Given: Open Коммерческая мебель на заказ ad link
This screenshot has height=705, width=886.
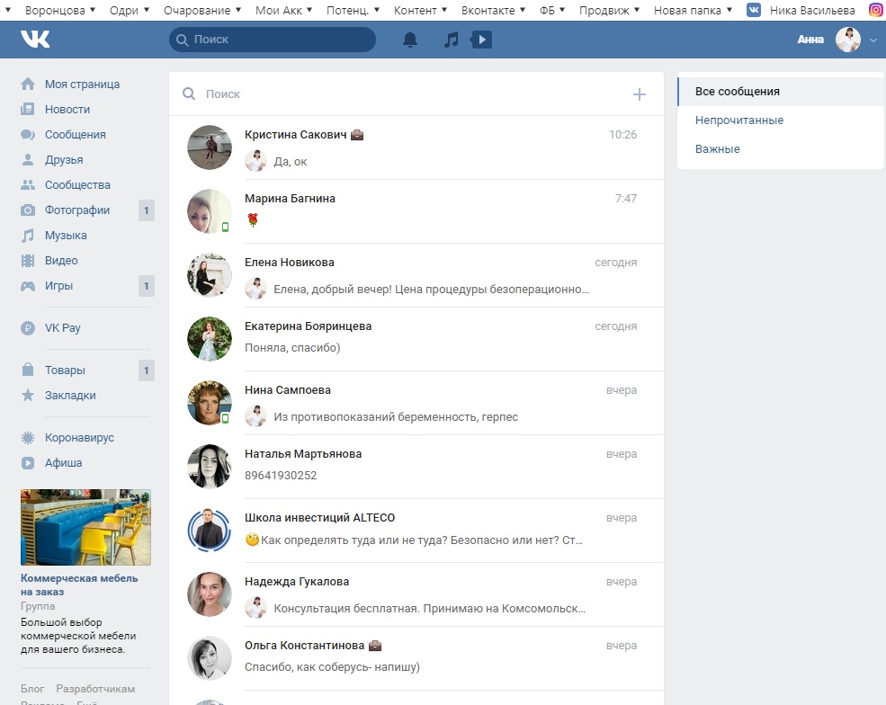Looking at the screenshot, I should click(x=79, y=585).
